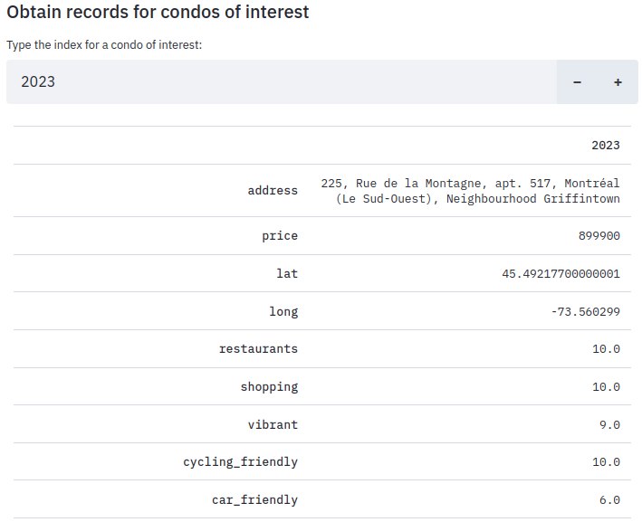Click the cycling_friendly row label
The width and height of the screenshot is (642, 522).
coord(240,461)
